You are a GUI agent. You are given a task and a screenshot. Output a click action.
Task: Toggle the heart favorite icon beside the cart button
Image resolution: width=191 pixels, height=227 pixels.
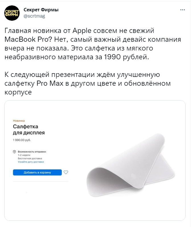point(66,172)
